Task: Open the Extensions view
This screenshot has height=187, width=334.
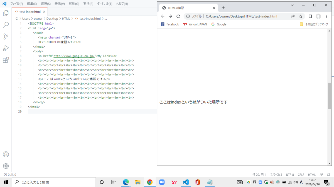Action: pos(6,60)
